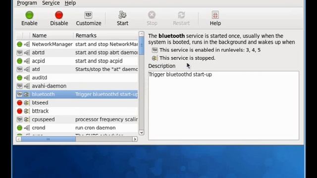
Task: Select the btseed service name
Action: click(x=40, y=103)
